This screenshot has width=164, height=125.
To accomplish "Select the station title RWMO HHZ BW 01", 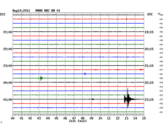I will (x=48, y=11).
